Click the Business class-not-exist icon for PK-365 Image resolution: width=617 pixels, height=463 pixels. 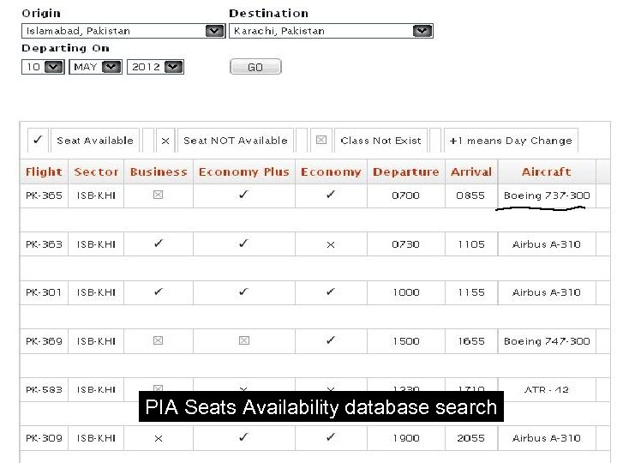click(159, 195)
